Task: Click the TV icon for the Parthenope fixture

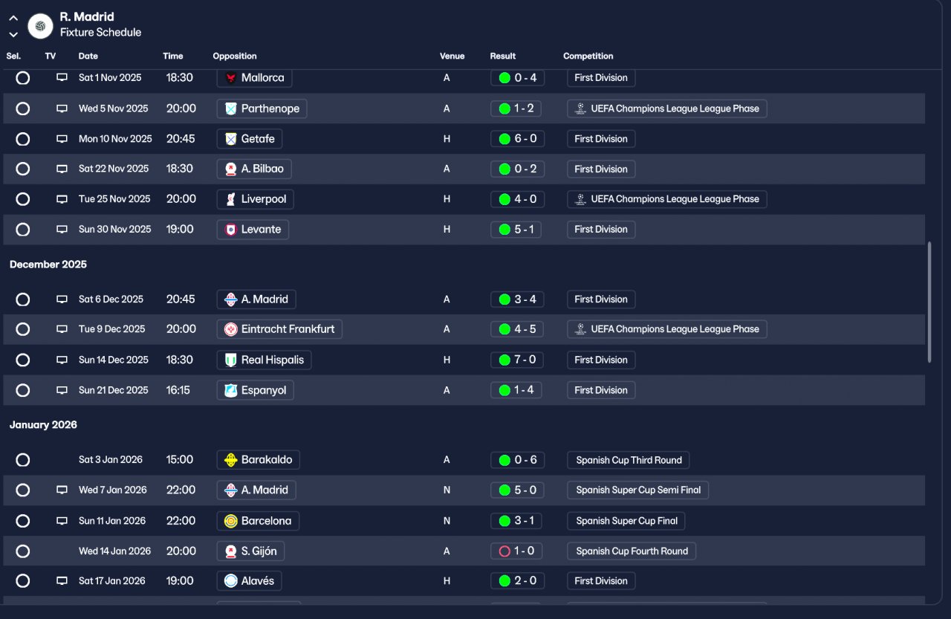Action: [x=62, y=108]
